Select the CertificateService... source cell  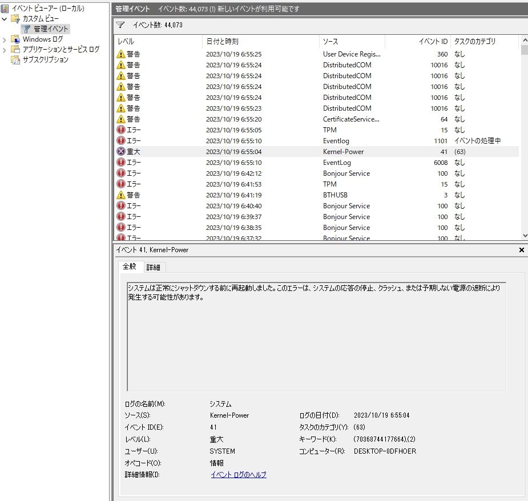(351, 119)
